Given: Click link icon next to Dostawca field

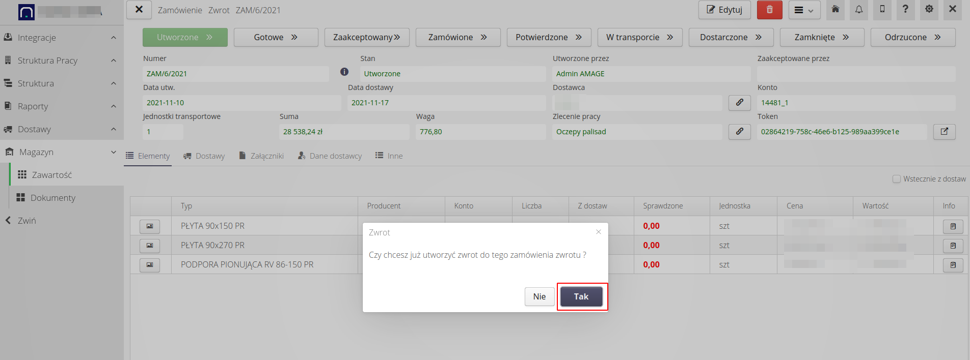Looking at the screenshot, I should coord(739,103).
